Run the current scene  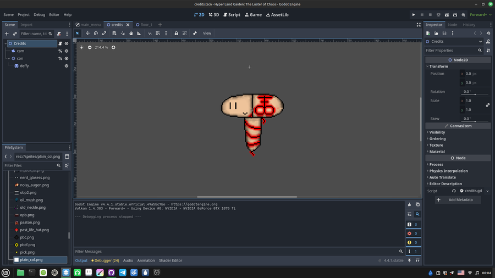[x=447, y=14]
